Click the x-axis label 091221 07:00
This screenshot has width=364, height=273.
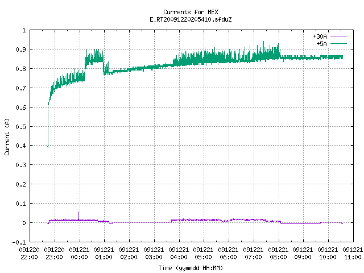(x=253, y=254)
